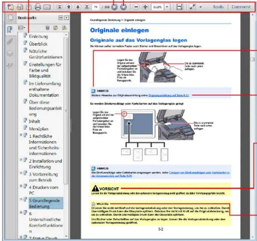Toggle the Layers panel icon in sidebar
Viewport: 257px width, 241px height.
10,53
